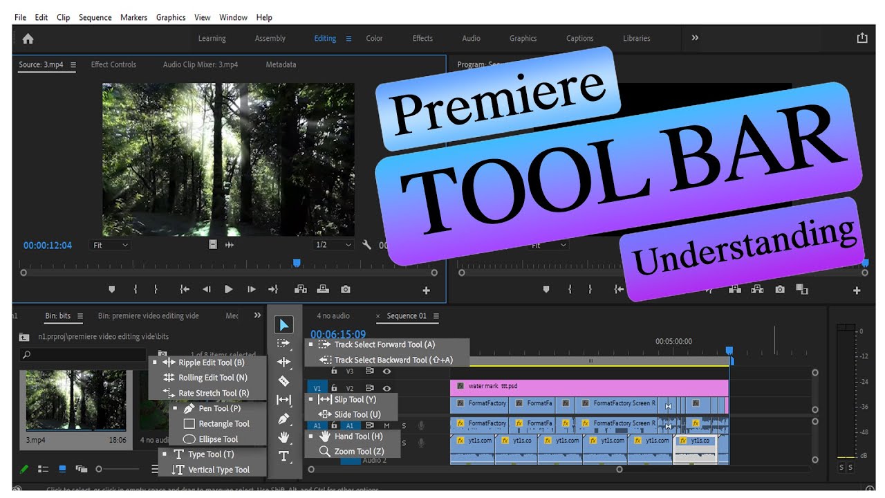Toggle the V1 source patch
The width and height of the screenshot is (885, 498).
(317, 389)
